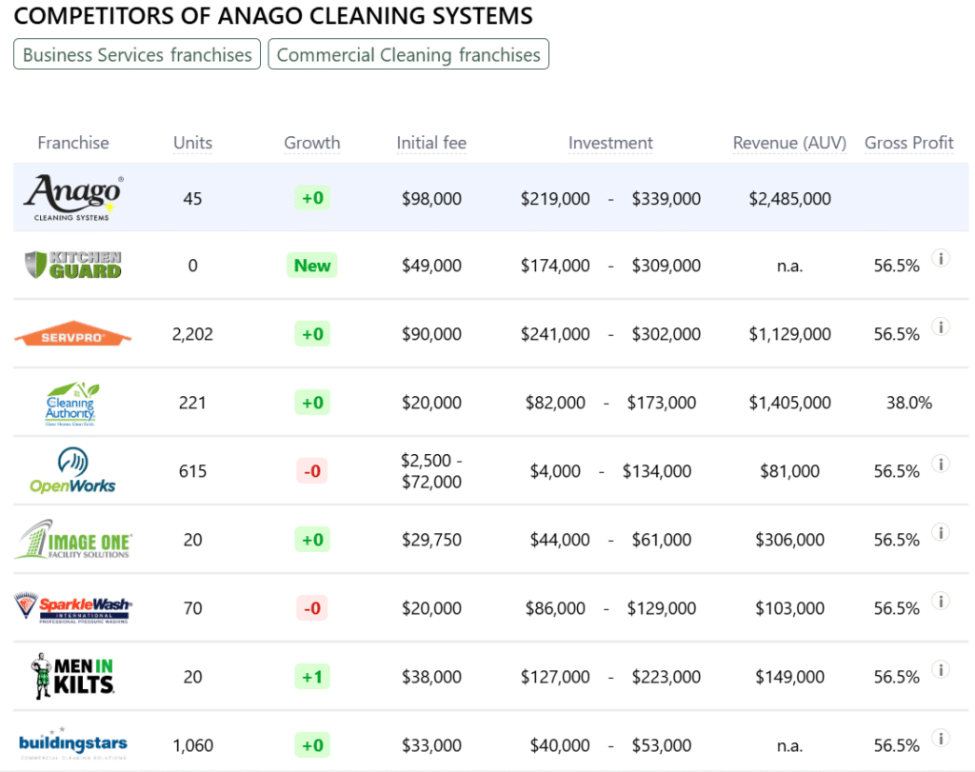The height and width of the screenshot is (772, 975).
Task: Click the -0 growth badge for Sparkle Wash
Action: (x=312, y=608)
